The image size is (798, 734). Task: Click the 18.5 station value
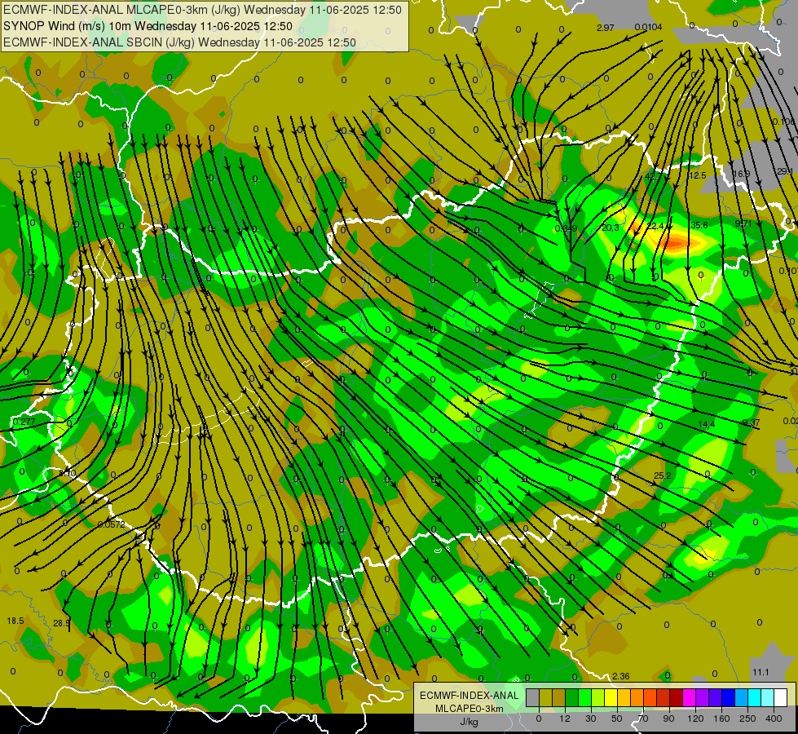(x=15, y=621)
